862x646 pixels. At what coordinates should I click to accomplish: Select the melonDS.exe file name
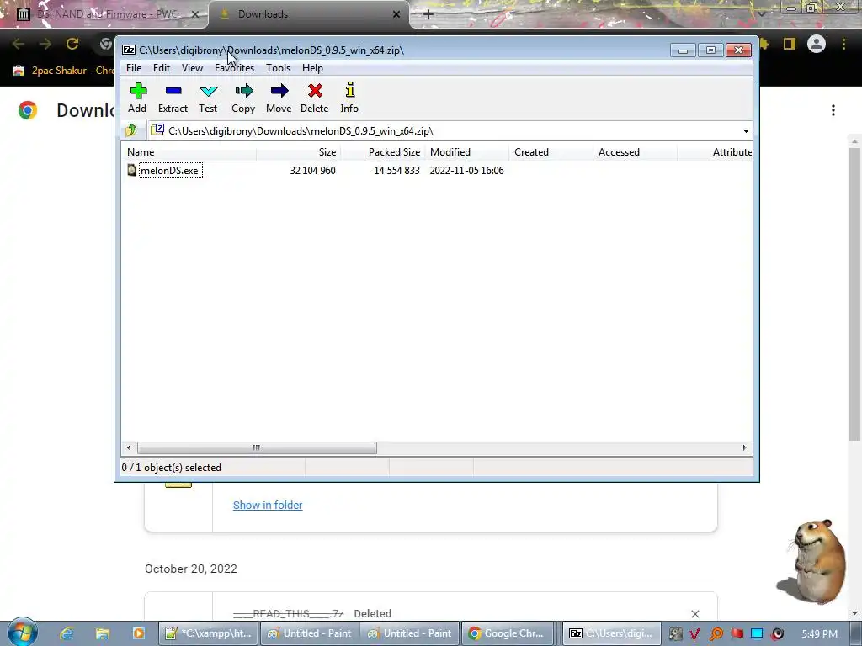click(x=170, y=170)
